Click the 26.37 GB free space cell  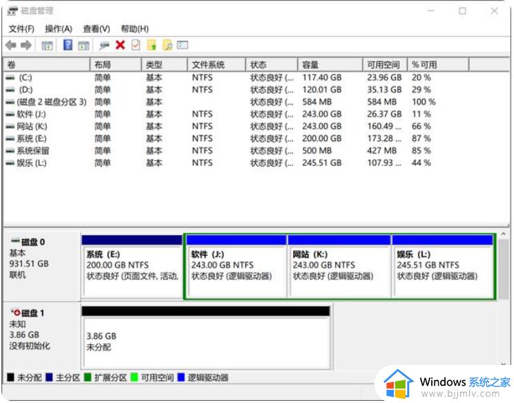[x=384, y=115]
